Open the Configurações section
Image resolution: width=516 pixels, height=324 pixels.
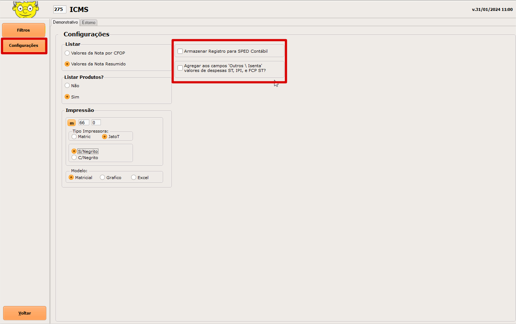(24, 46)
